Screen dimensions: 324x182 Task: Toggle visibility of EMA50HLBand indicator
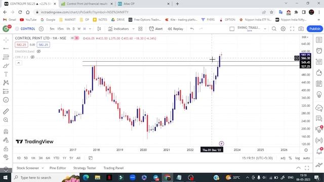pyautogui.click(x=38, y=51)
